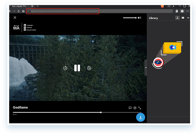196x136 pixels.
Task: Open the three-dot more menu
Action: (187, 11)
